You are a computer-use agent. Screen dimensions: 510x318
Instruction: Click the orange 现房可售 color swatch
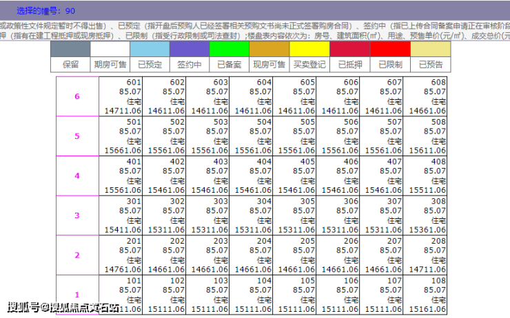coord(269,49)
